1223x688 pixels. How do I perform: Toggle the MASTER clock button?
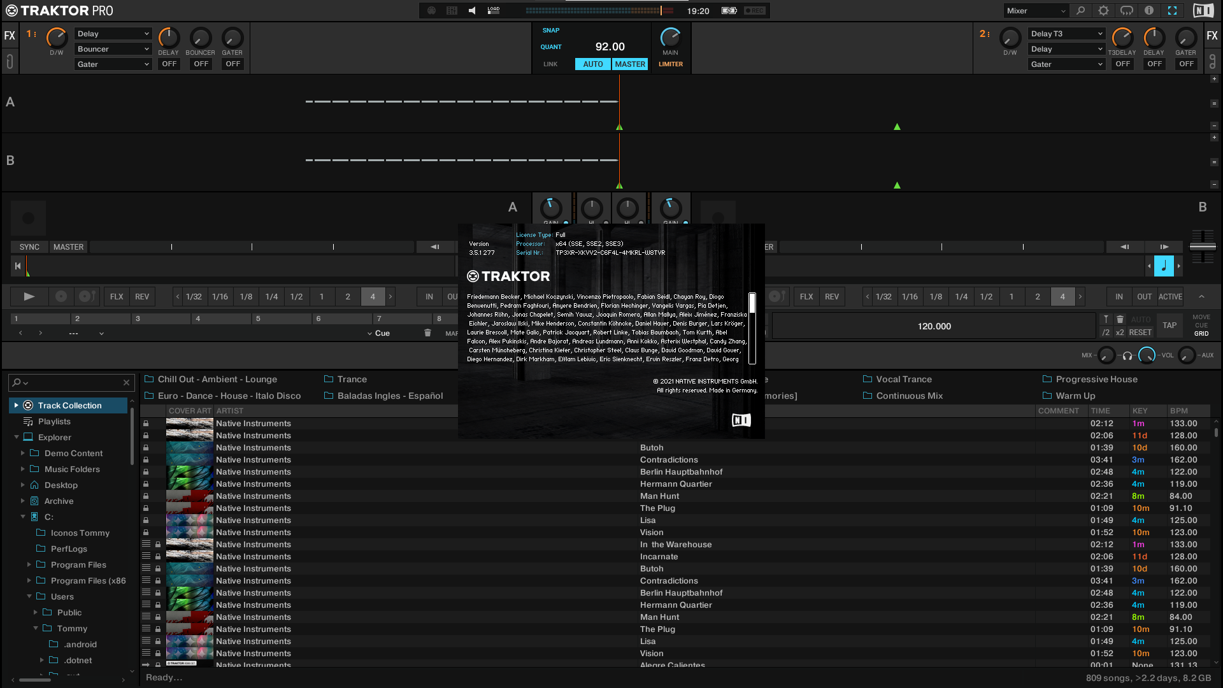point(630,64)
